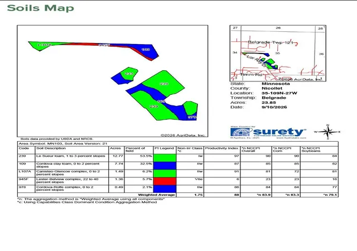
Task: Click the "VIIe" non-irrigated class cell
Action: pos(199,179)
